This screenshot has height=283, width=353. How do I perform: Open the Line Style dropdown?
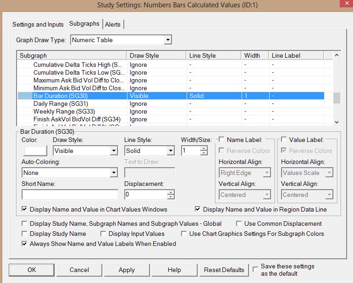(171, 151)
